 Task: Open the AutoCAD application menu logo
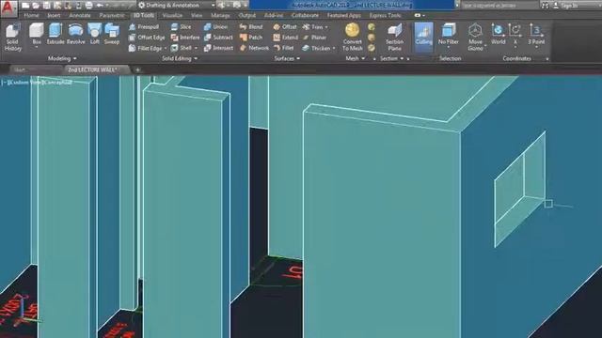coord(8,8)
